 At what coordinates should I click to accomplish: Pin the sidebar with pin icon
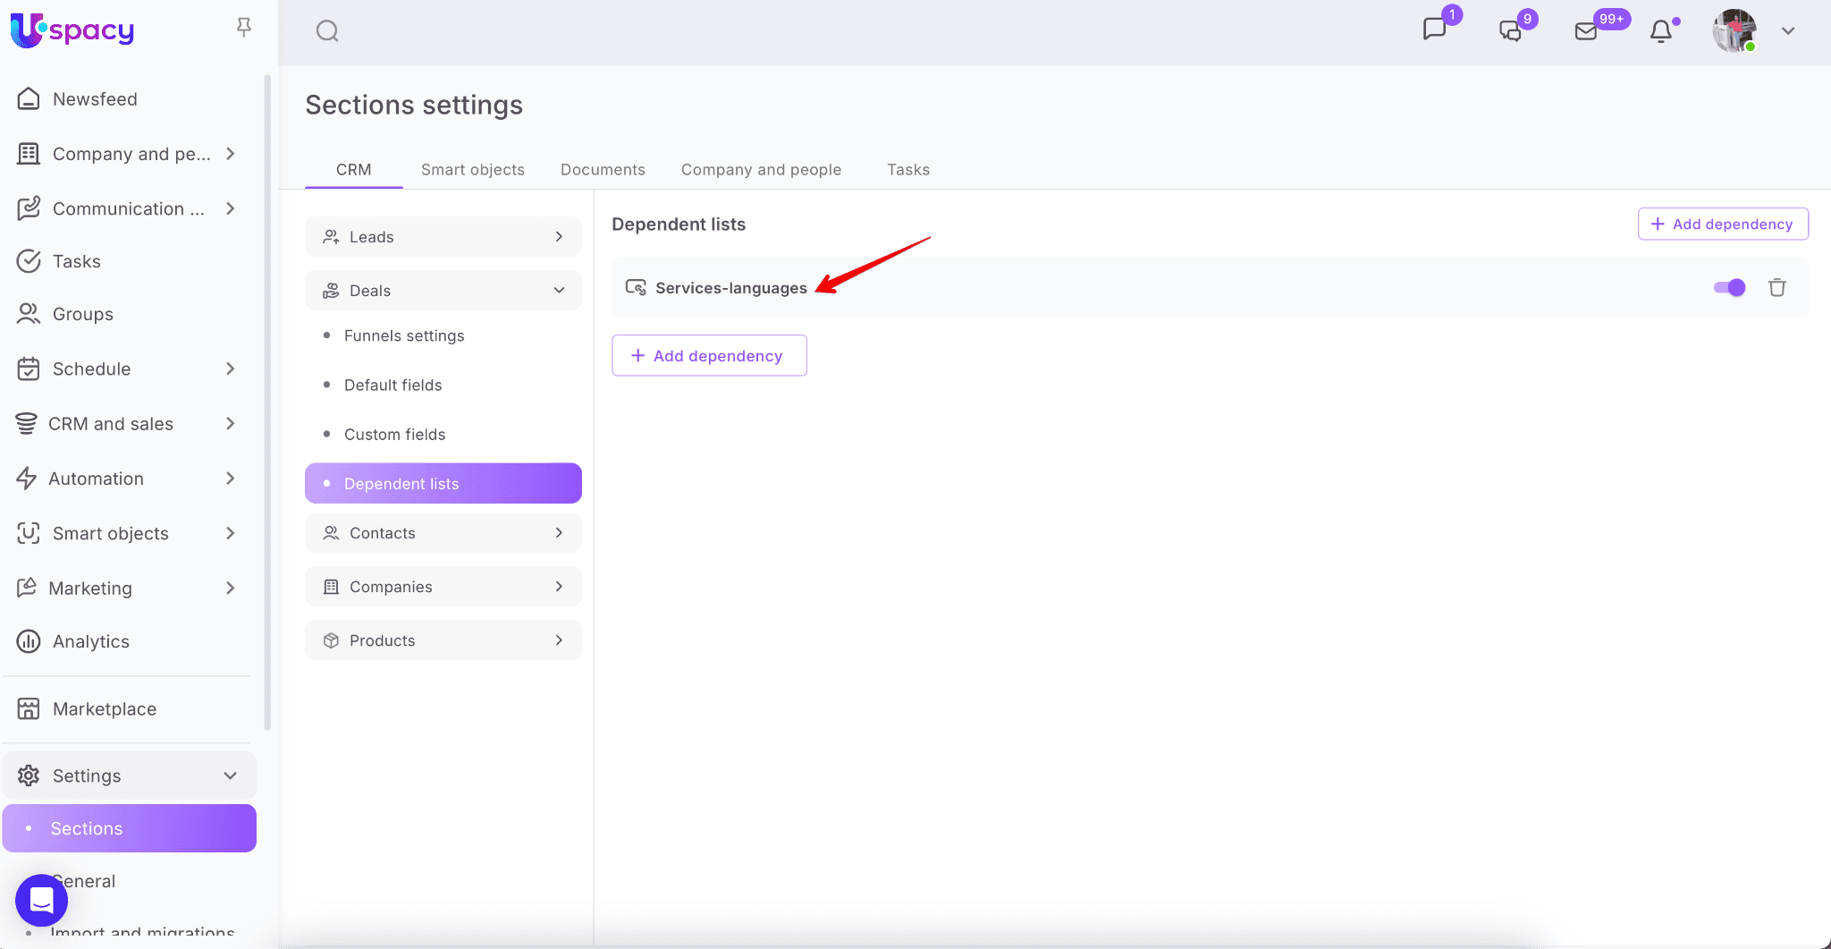coord(243,28)
